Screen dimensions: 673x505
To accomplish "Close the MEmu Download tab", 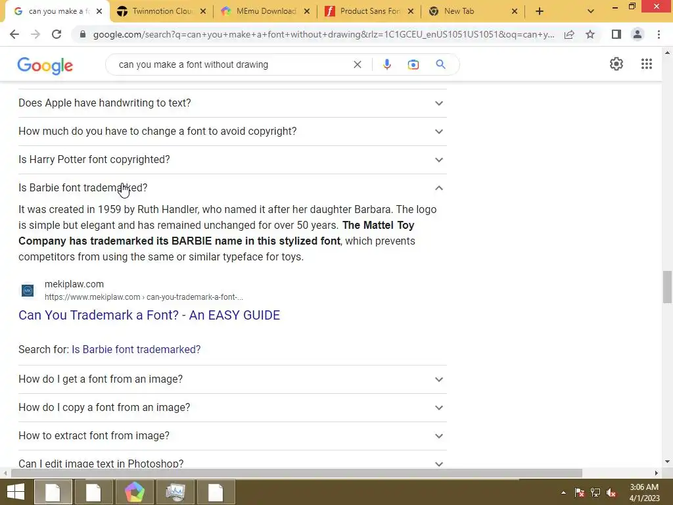I will point(307,11).
